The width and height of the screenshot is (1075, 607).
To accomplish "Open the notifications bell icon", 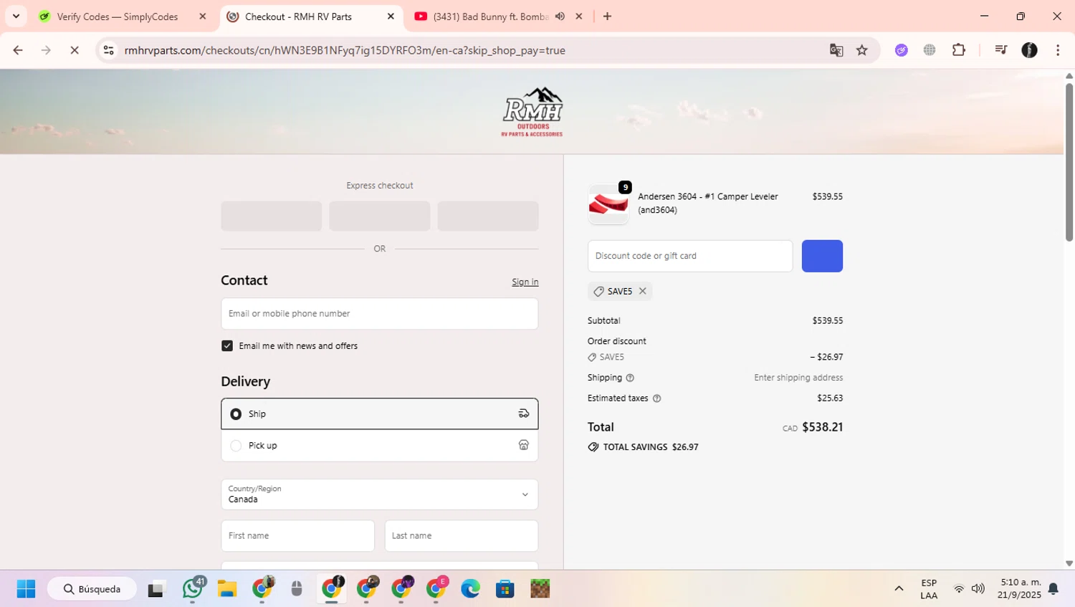I will coord(1053,589).
